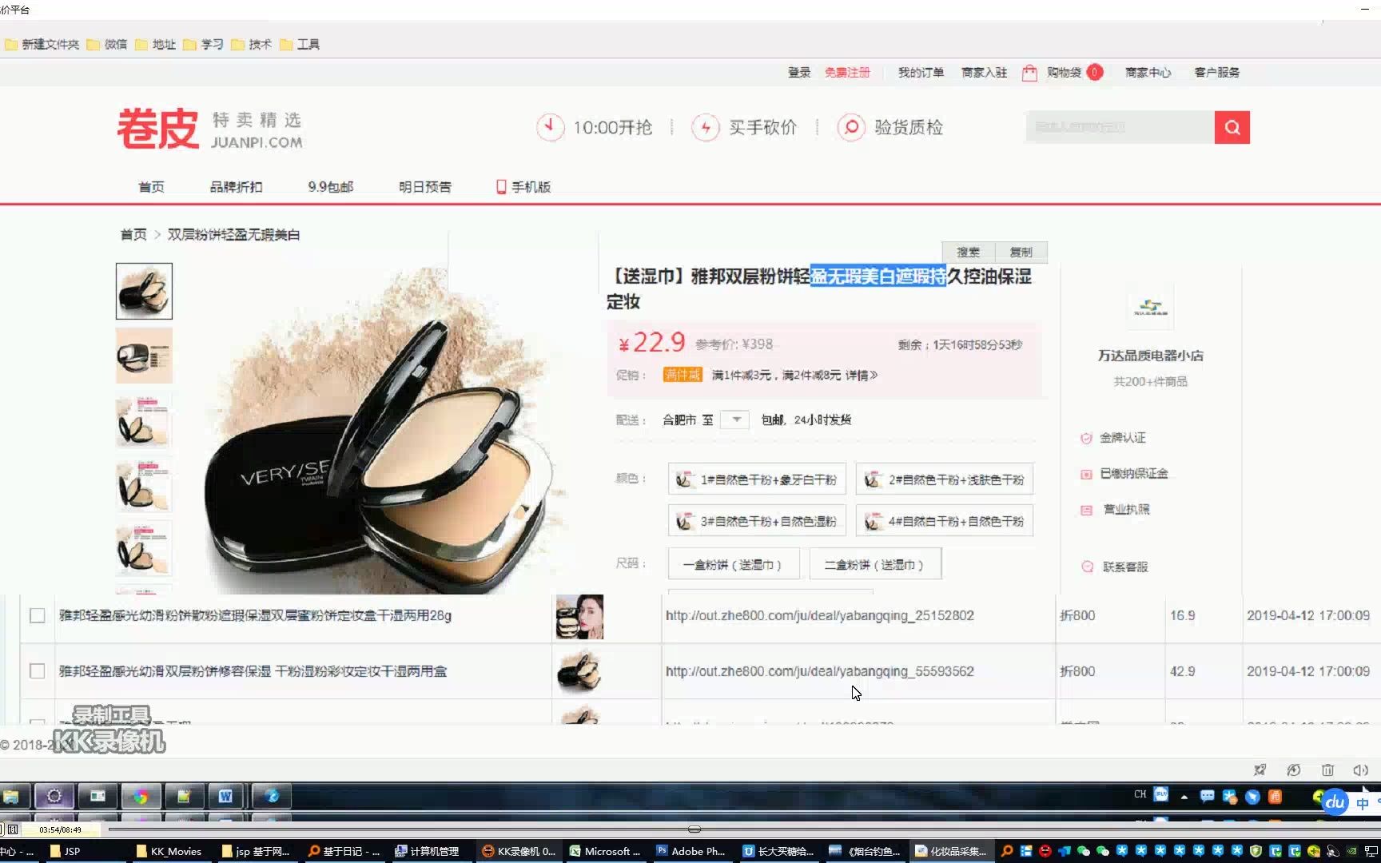The image size is (1381, 863).
Task: Click the 免费注册 registration link
Action: (x=848, y=73)
